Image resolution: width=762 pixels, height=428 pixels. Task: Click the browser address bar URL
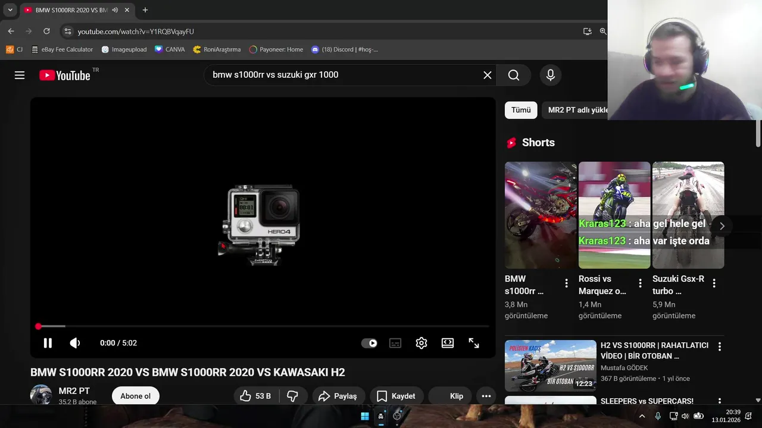tap(136, 32)
